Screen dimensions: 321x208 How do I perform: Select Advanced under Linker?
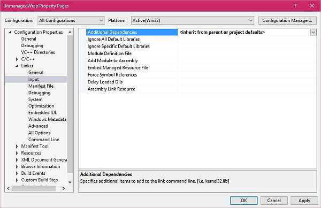pos(39,126)
